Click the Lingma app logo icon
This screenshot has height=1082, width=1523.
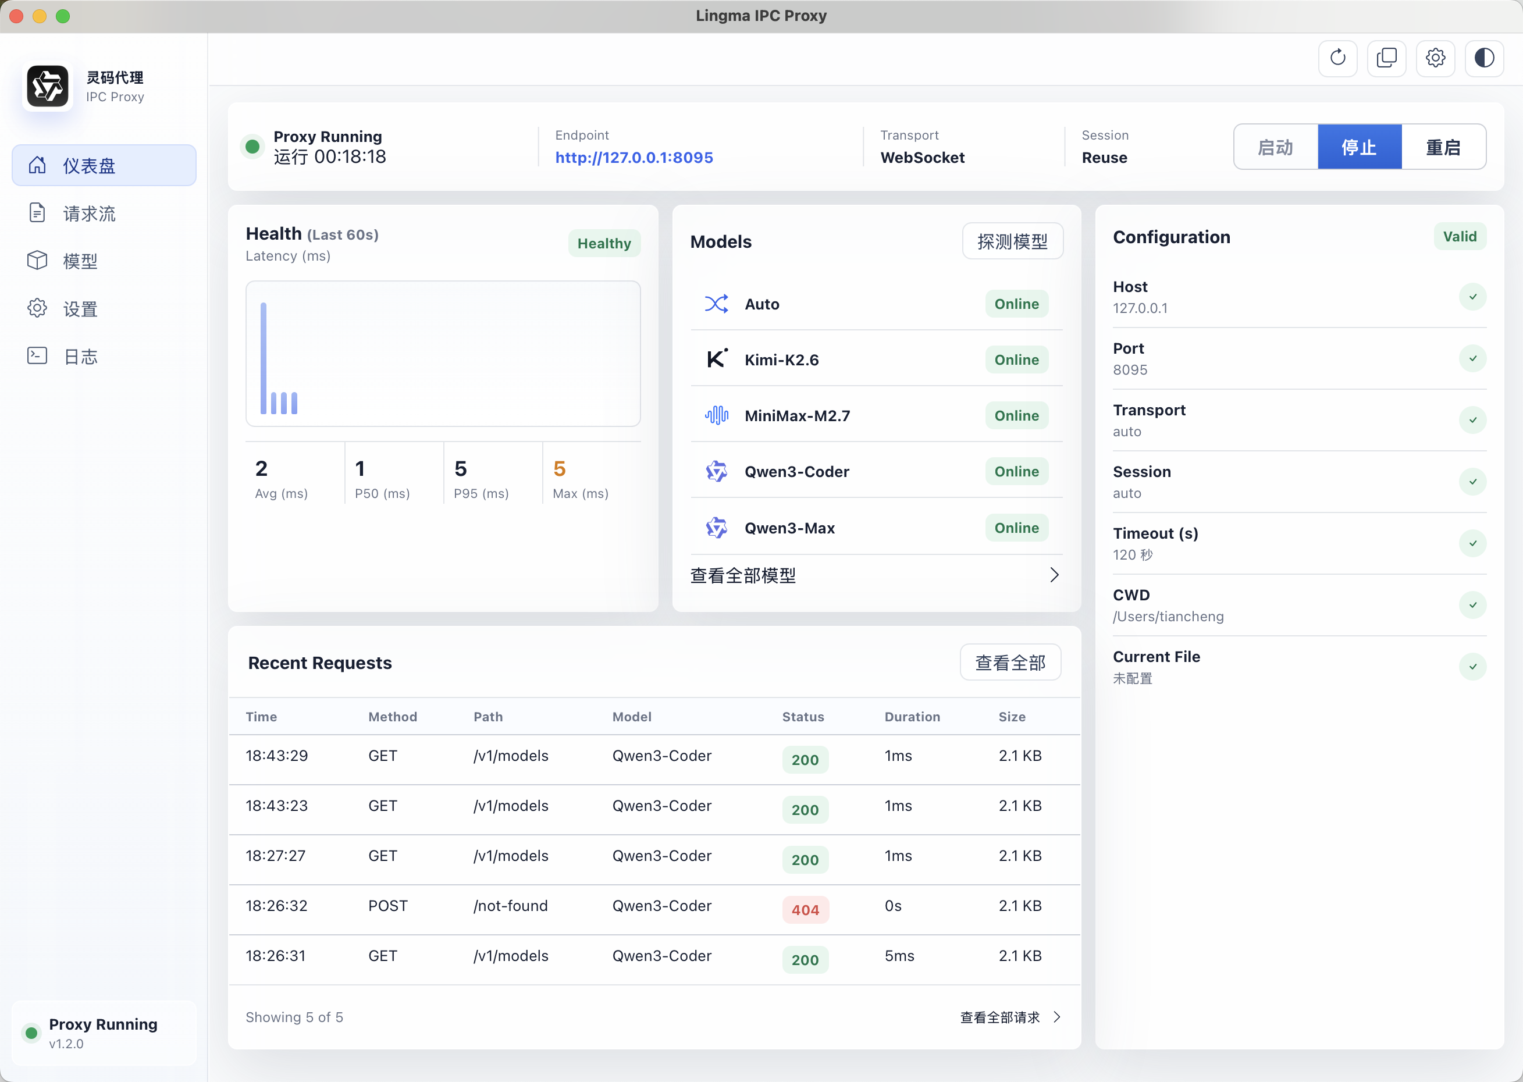tap(47, 87)
